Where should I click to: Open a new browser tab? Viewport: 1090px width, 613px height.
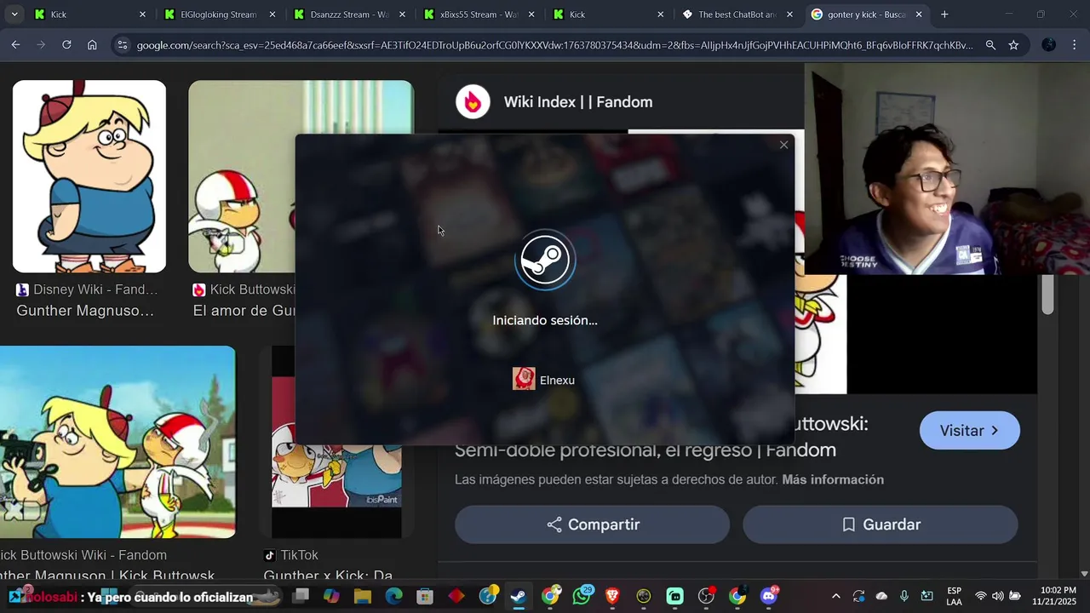coord(944,14)
